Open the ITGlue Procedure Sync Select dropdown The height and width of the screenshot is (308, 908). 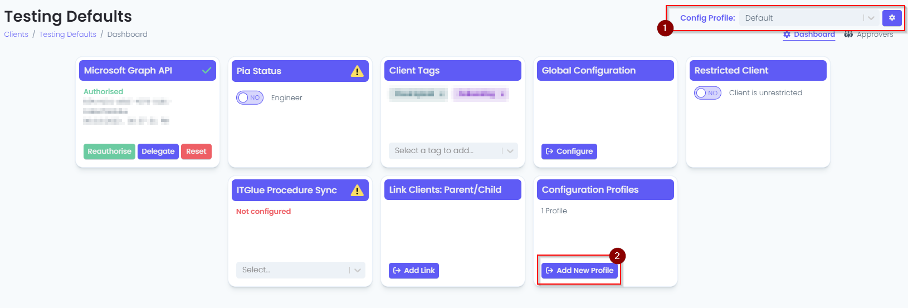[300, 270]
